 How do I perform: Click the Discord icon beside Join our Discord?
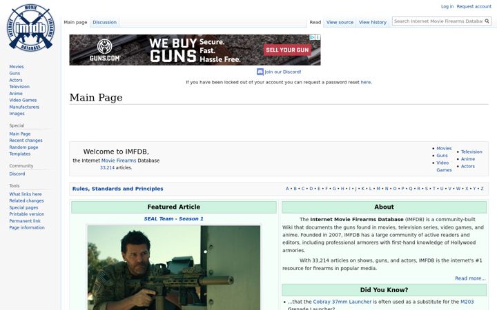(x=260, y=72)
